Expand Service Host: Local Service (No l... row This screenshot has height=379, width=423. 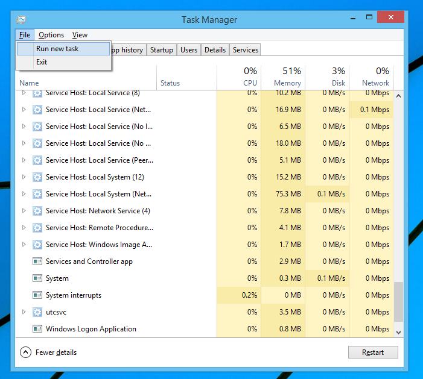point(24,127)
